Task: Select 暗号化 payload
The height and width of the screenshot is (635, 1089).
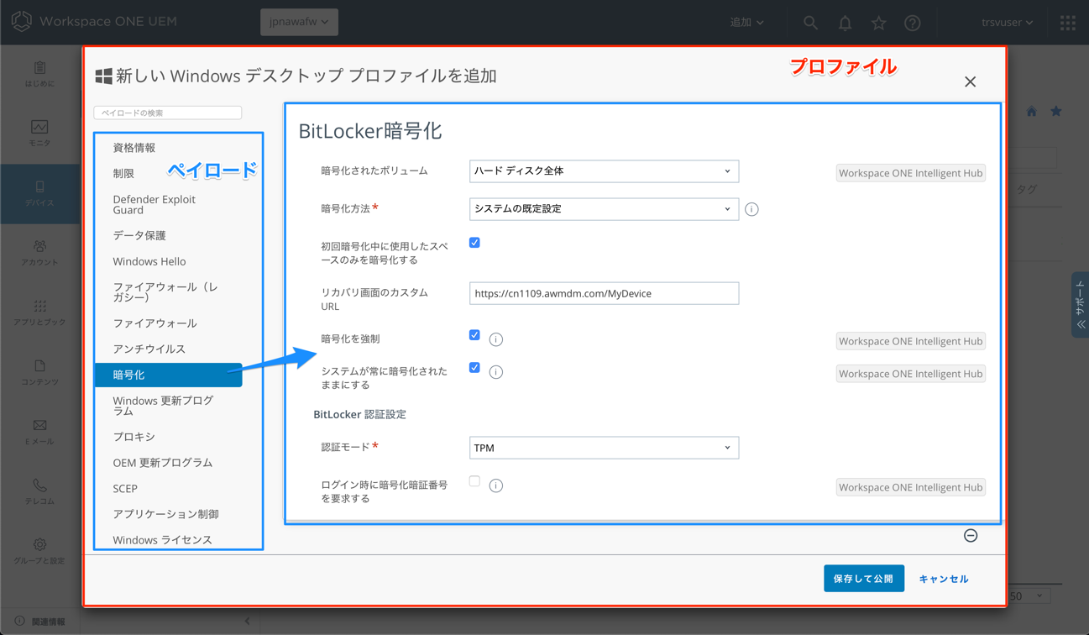Action: pyautogui.click(x=169, y=375)
